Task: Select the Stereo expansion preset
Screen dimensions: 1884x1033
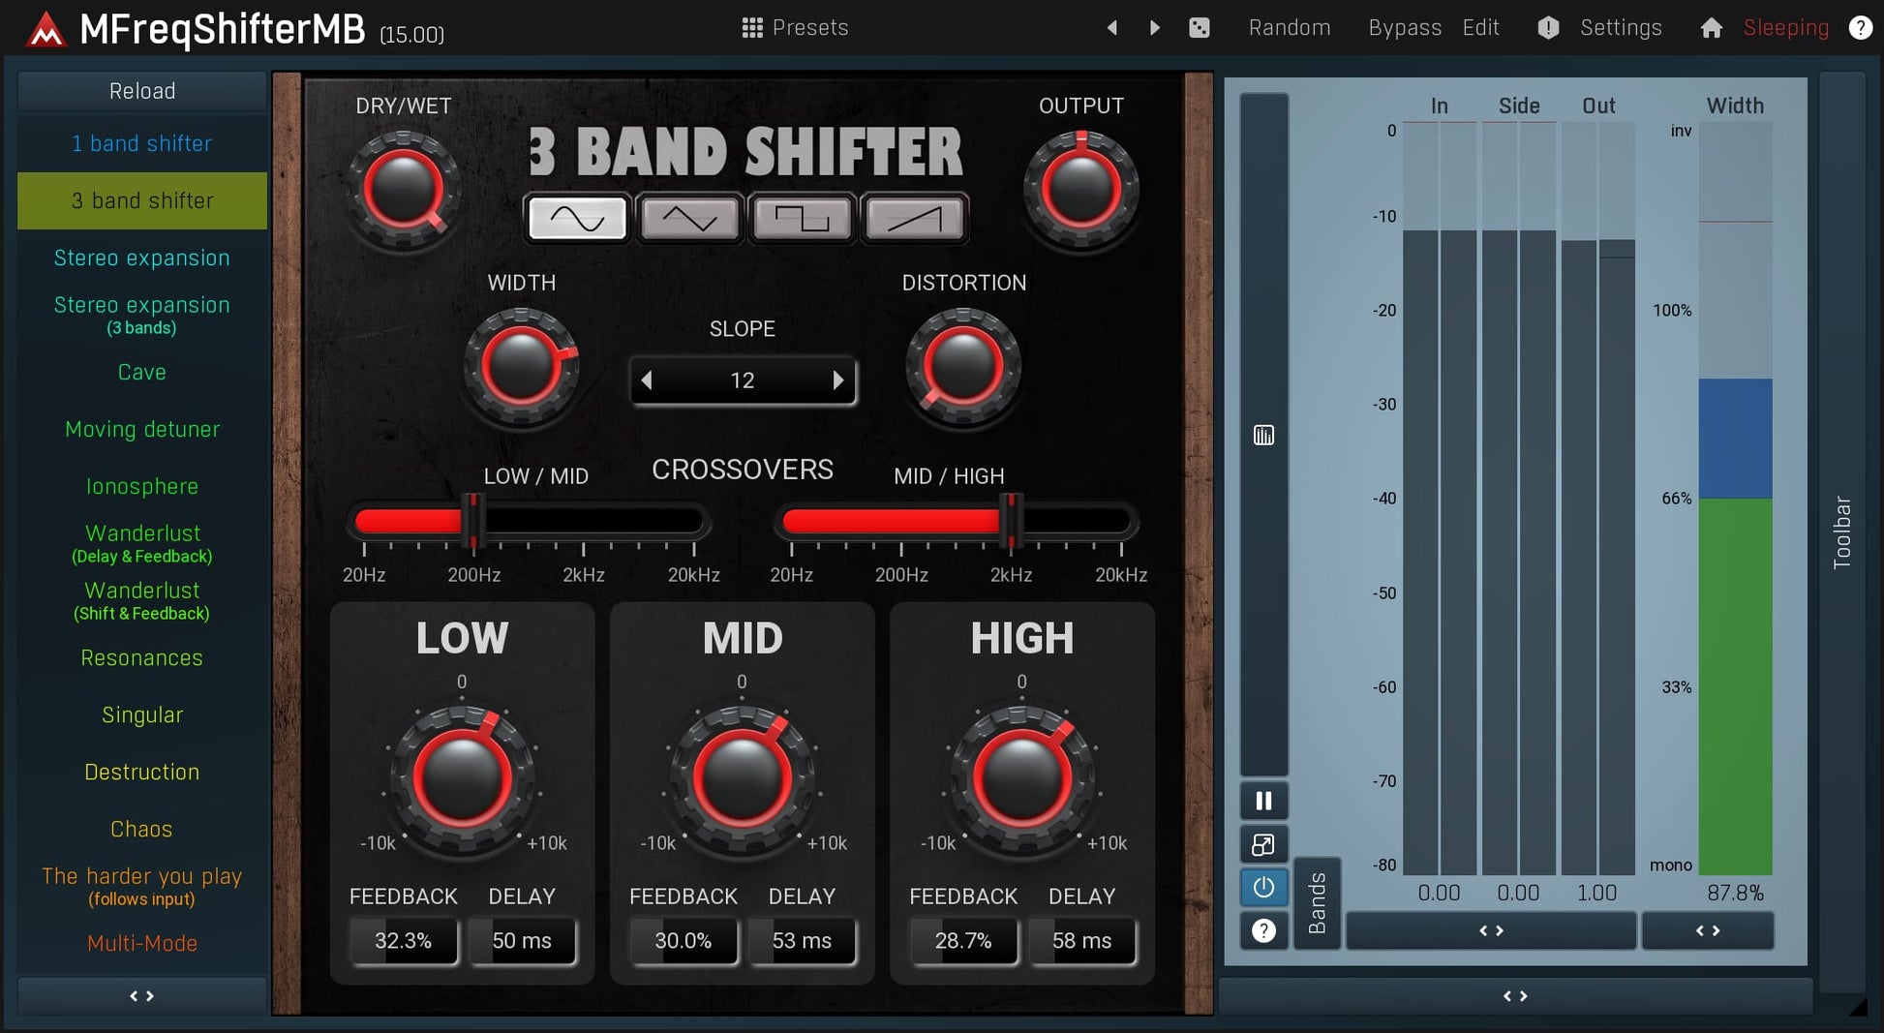Action: [141, 258]
